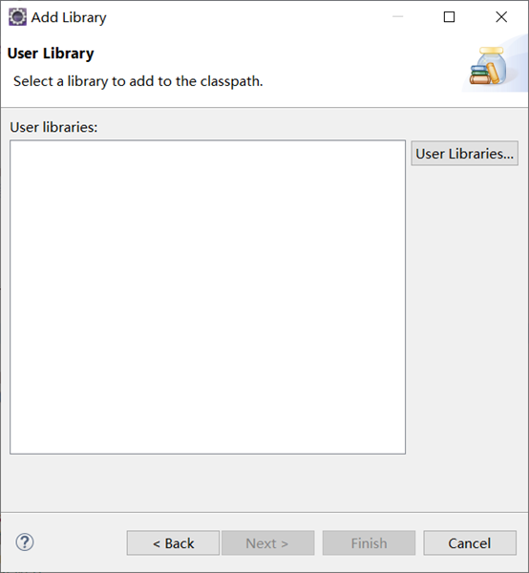The image size is (529, 573).
Task: Open the User Libraries... preferences button
Action: point(464,154)
